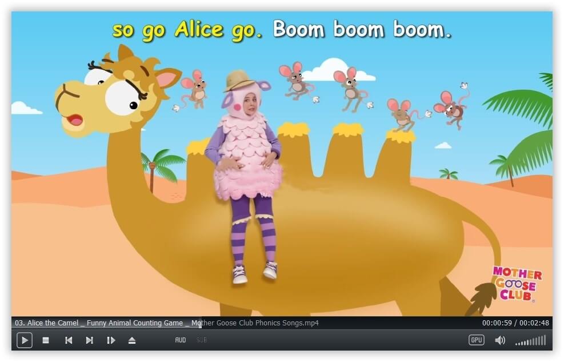Viewport: 564px width, 362px height.
Task: Mute audio using the speaker icon
Action: (x=500, y=340)
